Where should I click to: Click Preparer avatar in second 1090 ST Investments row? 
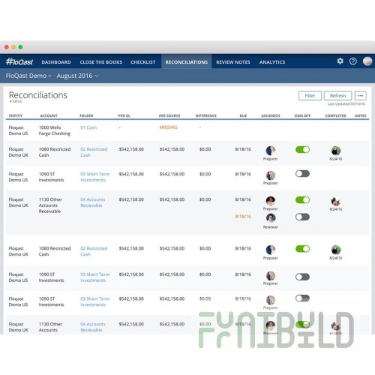pyautogui.click(x=271, y=276)
